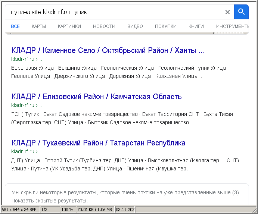Click the window resize grip in status bar
258x214 pixels.
[x=254, y=210]
